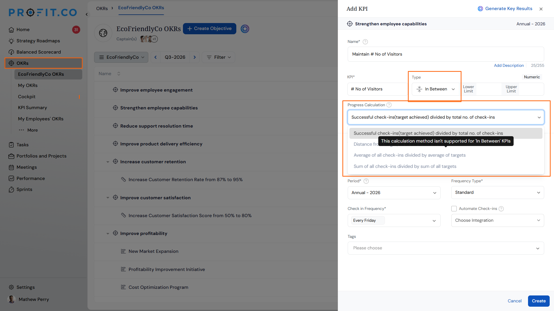Click the OKRs target icon in sidebar

click(x=11, y=63)
